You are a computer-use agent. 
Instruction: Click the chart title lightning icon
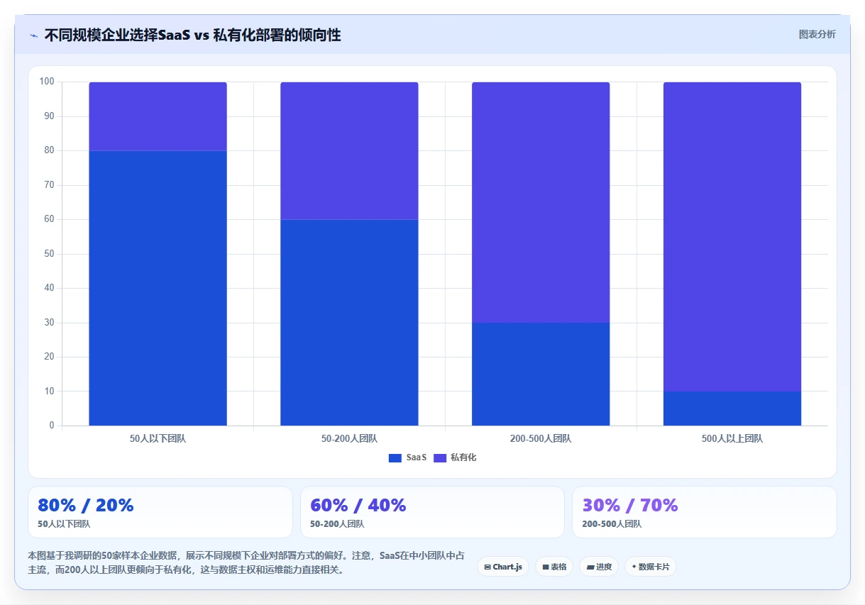34,35
